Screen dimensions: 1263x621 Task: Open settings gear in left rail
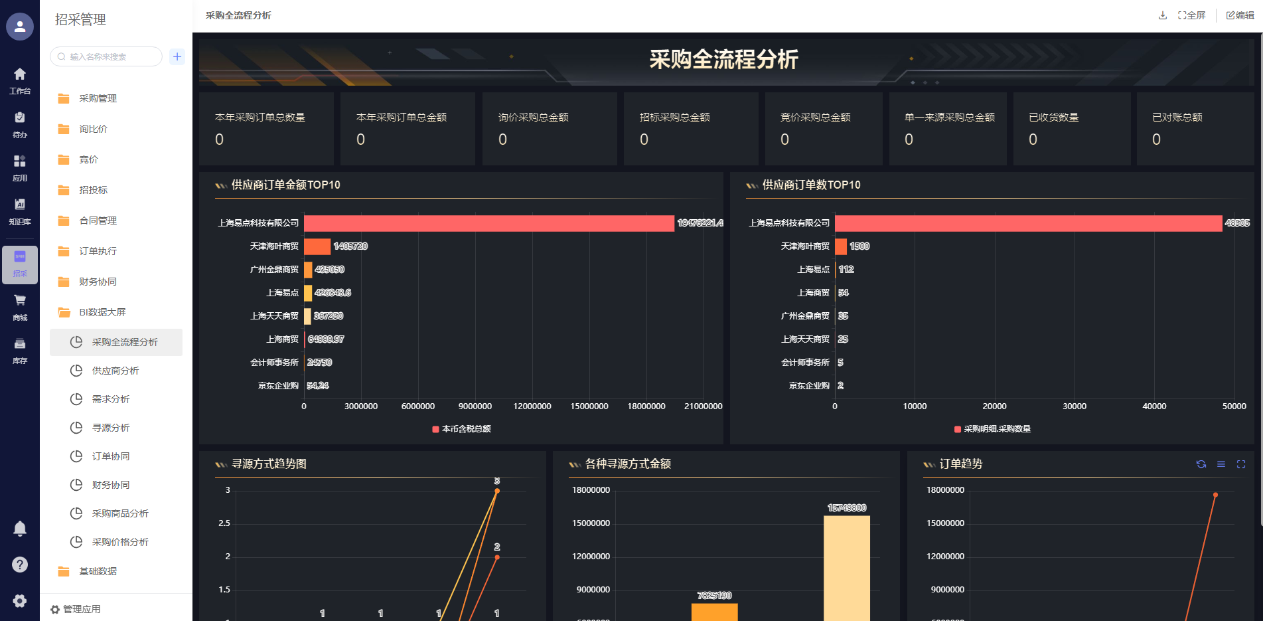pyautogui.click(x=20, y=600)
